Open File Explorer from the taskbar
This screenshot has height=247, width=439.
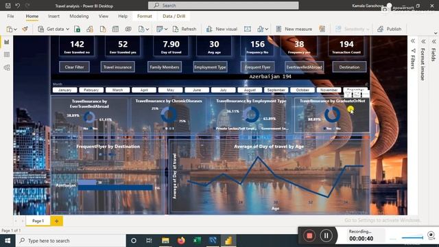(165, 241)
